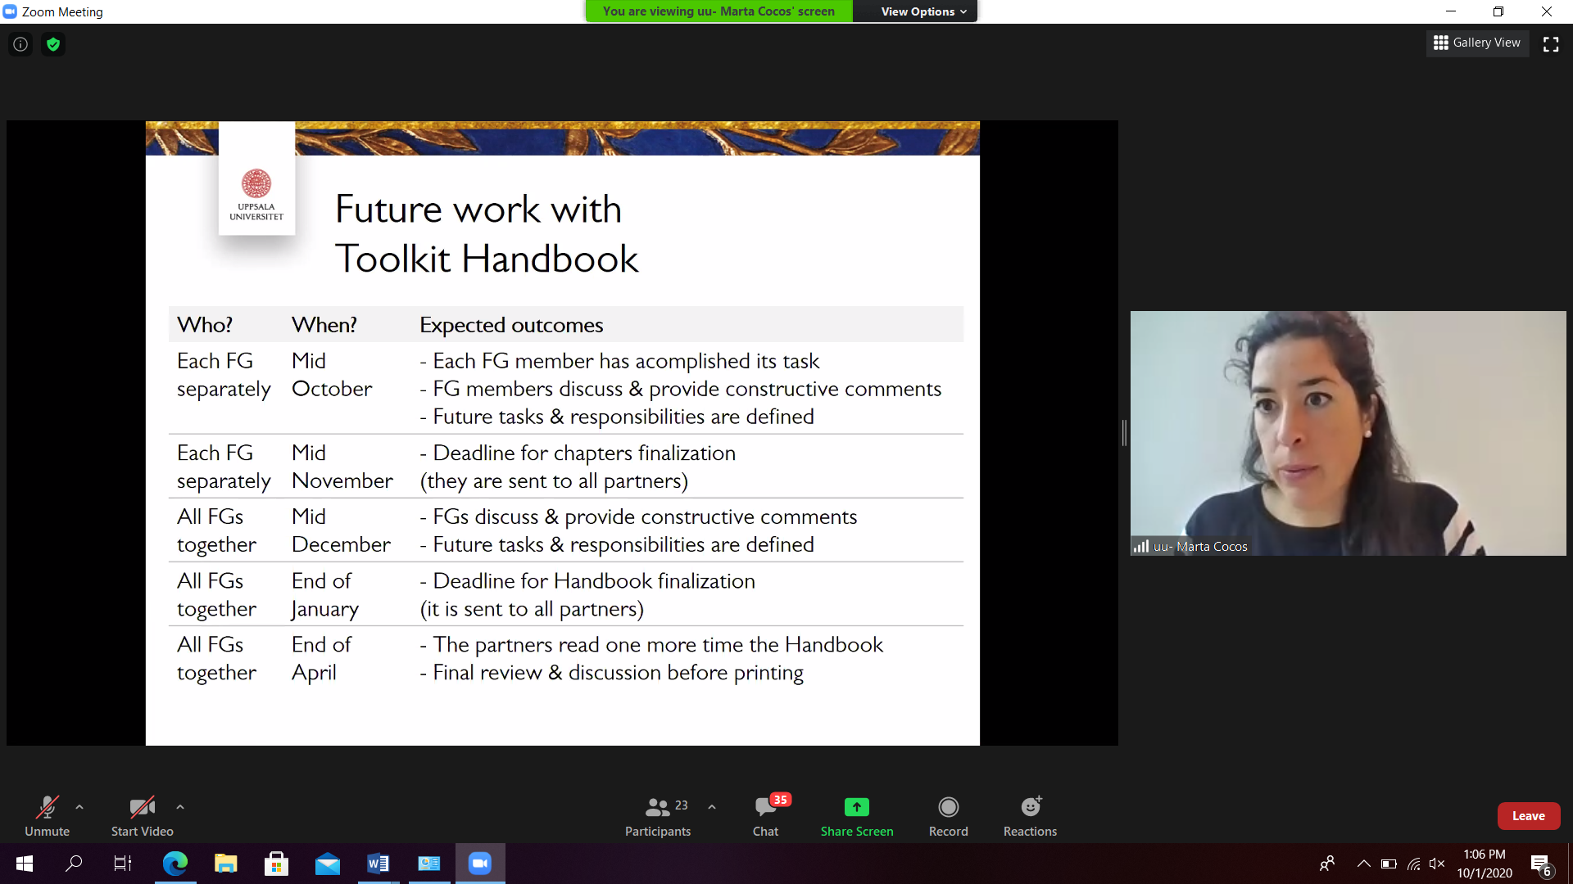
Task: Open Outlook-style app in taskbar
Action: click(429, 864)
